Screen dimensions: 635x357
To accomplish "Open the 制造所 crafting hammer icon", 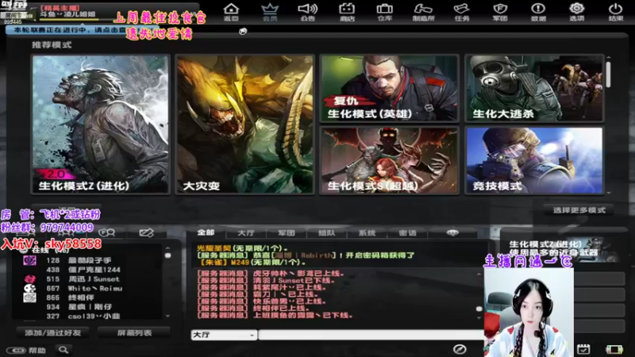I will (x=423, y=12).
